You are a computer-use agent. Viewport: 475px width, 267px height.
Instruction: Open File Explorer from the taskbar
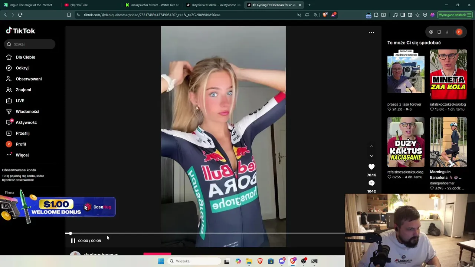tap(249, 261)
